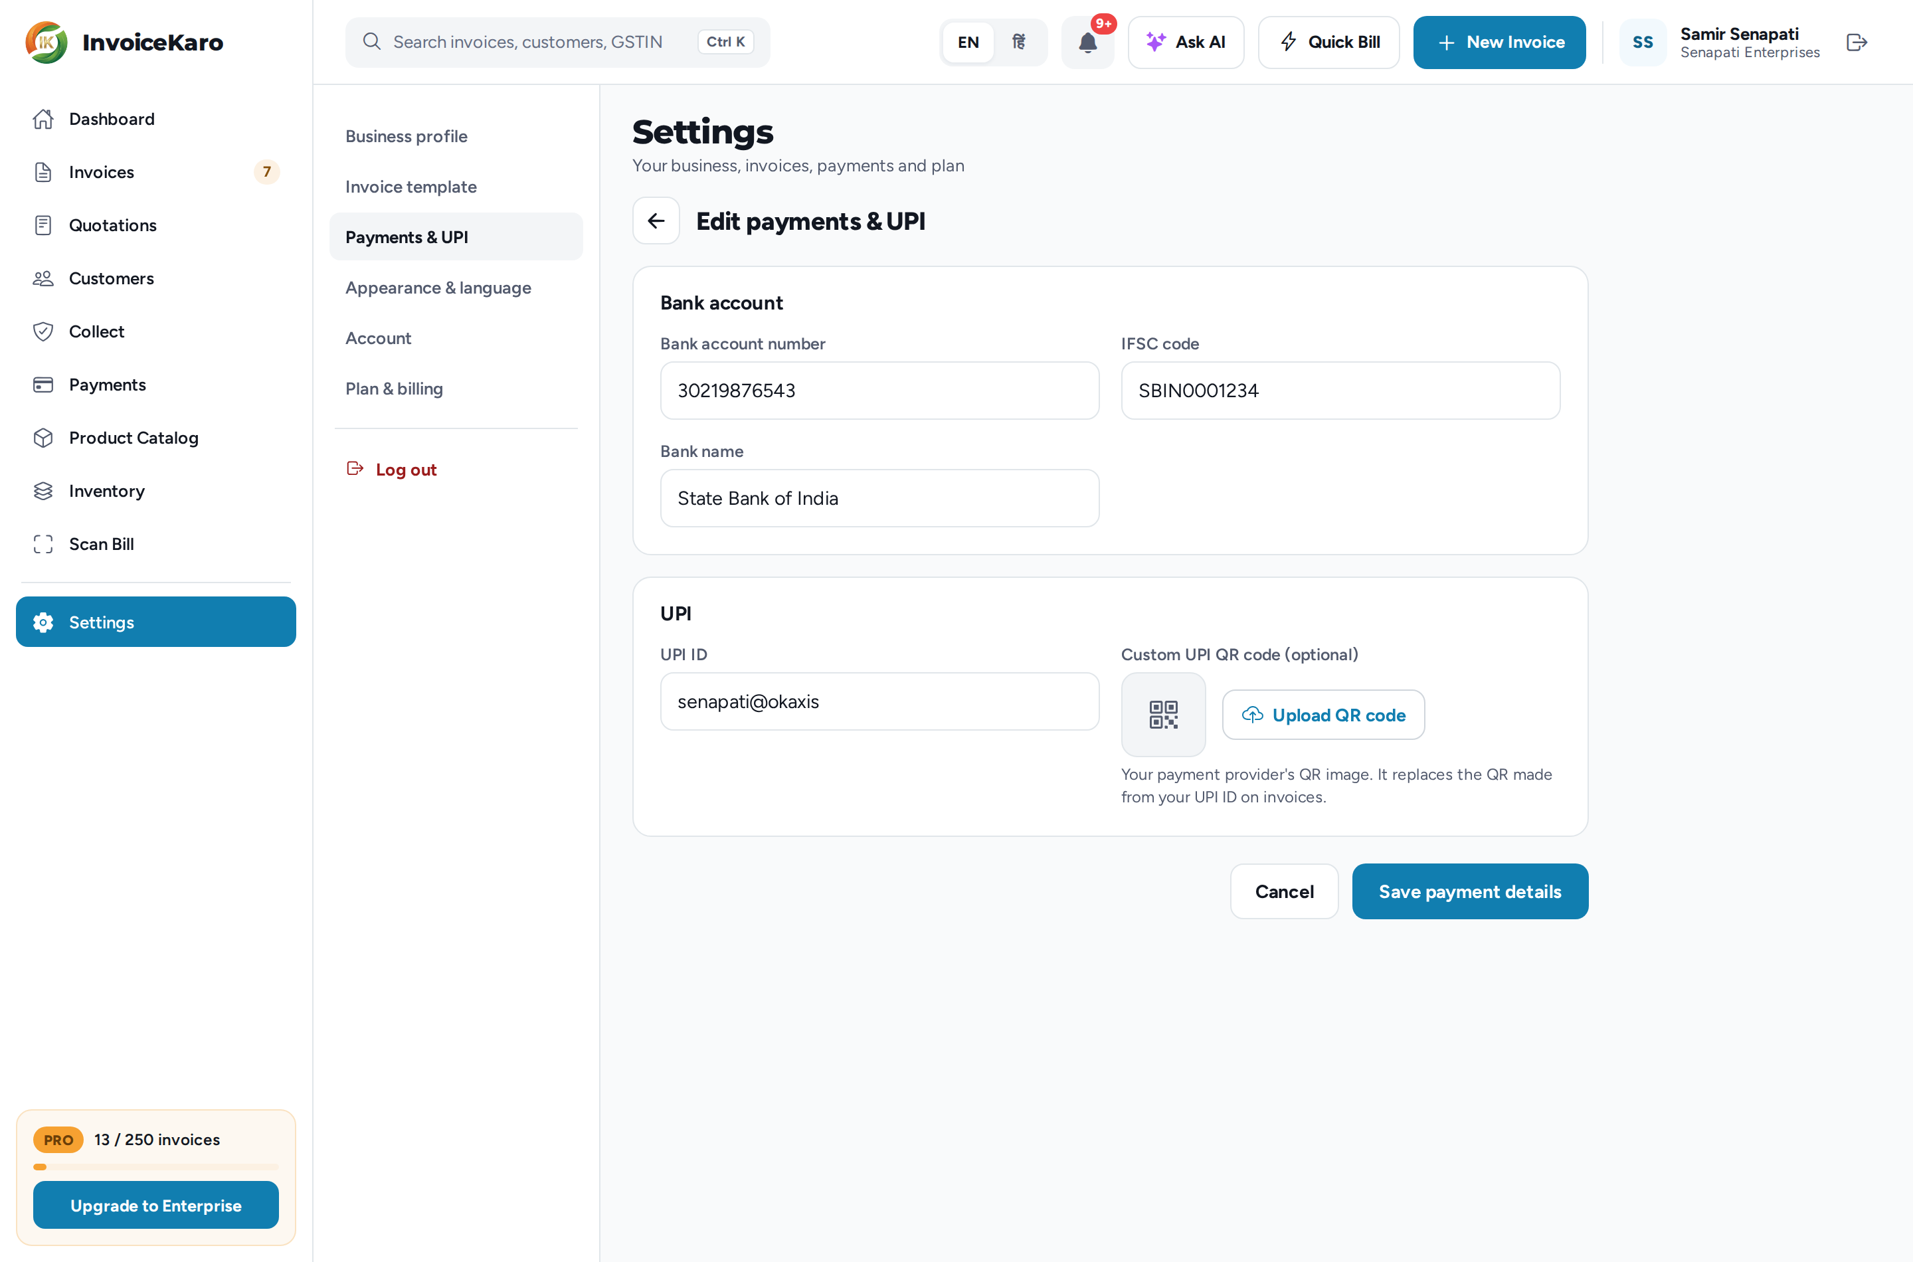1913x1262 pixels.
Task: Open Invoice template settings tab
Action: click(x=456, y=187)
